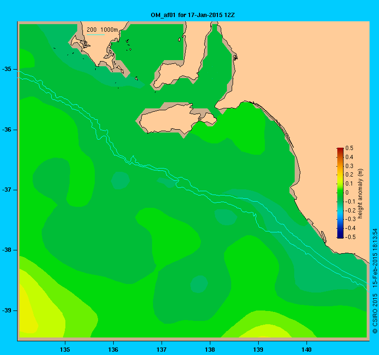Click the -0.5 value on the colorbar
The width and height of the screenshot is (379, 355).
tap(350, 237)
